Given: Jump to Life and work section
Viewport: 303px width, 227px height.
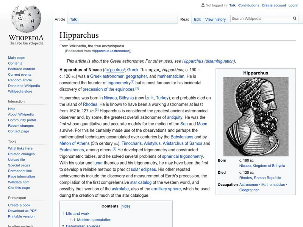Looking at the screenshot, I should tap(78, 213).
